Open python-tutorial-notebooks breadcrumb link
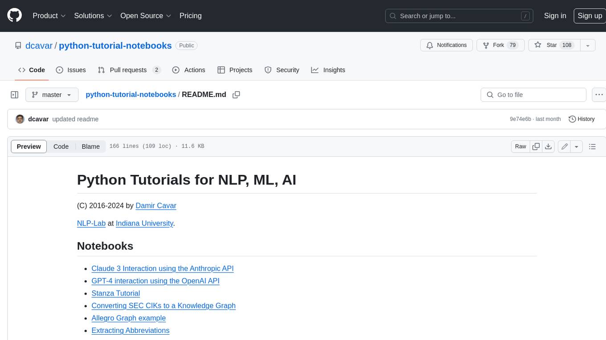The image size is (606, 340). (x=131, y=94)
